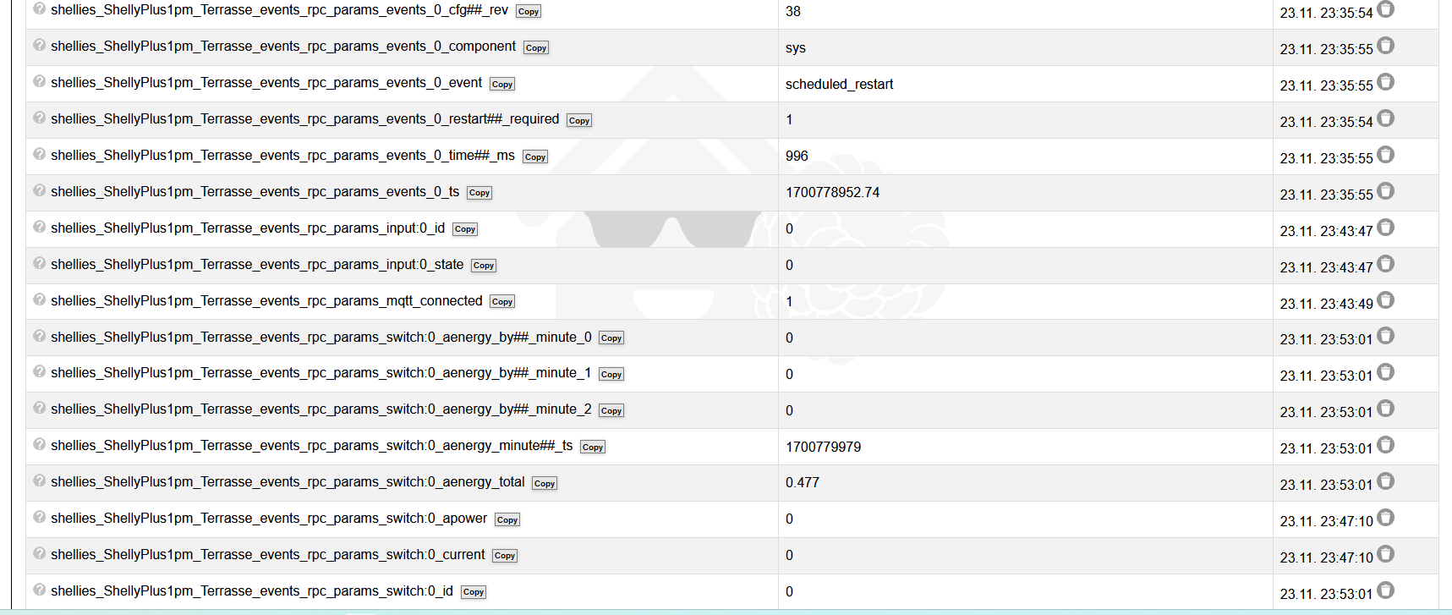The height and width of the screenshot is (615, 1452).
Task: Click Copy for aenergy_by##_minute_0
Action: 611,338
